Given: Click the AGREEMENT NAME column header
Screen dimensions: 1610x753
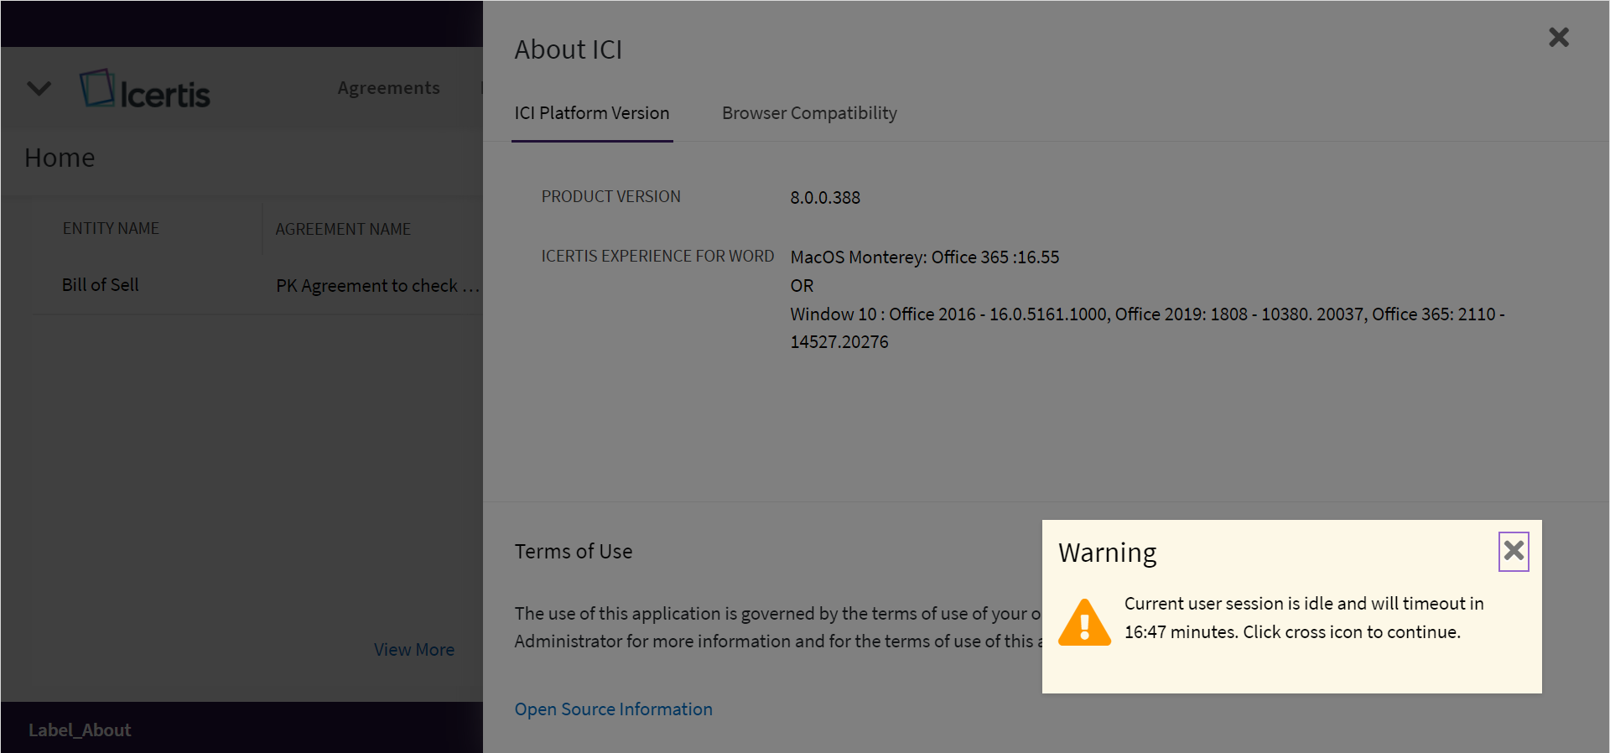Looking at the screenshot, I should tap(343, 229).
